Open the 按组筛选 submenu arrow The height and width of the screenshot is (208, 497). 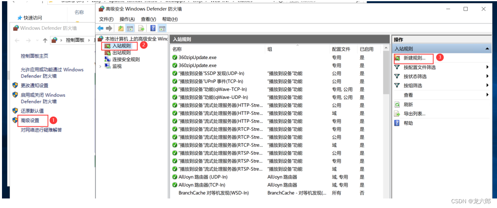[x=487, y=85]
